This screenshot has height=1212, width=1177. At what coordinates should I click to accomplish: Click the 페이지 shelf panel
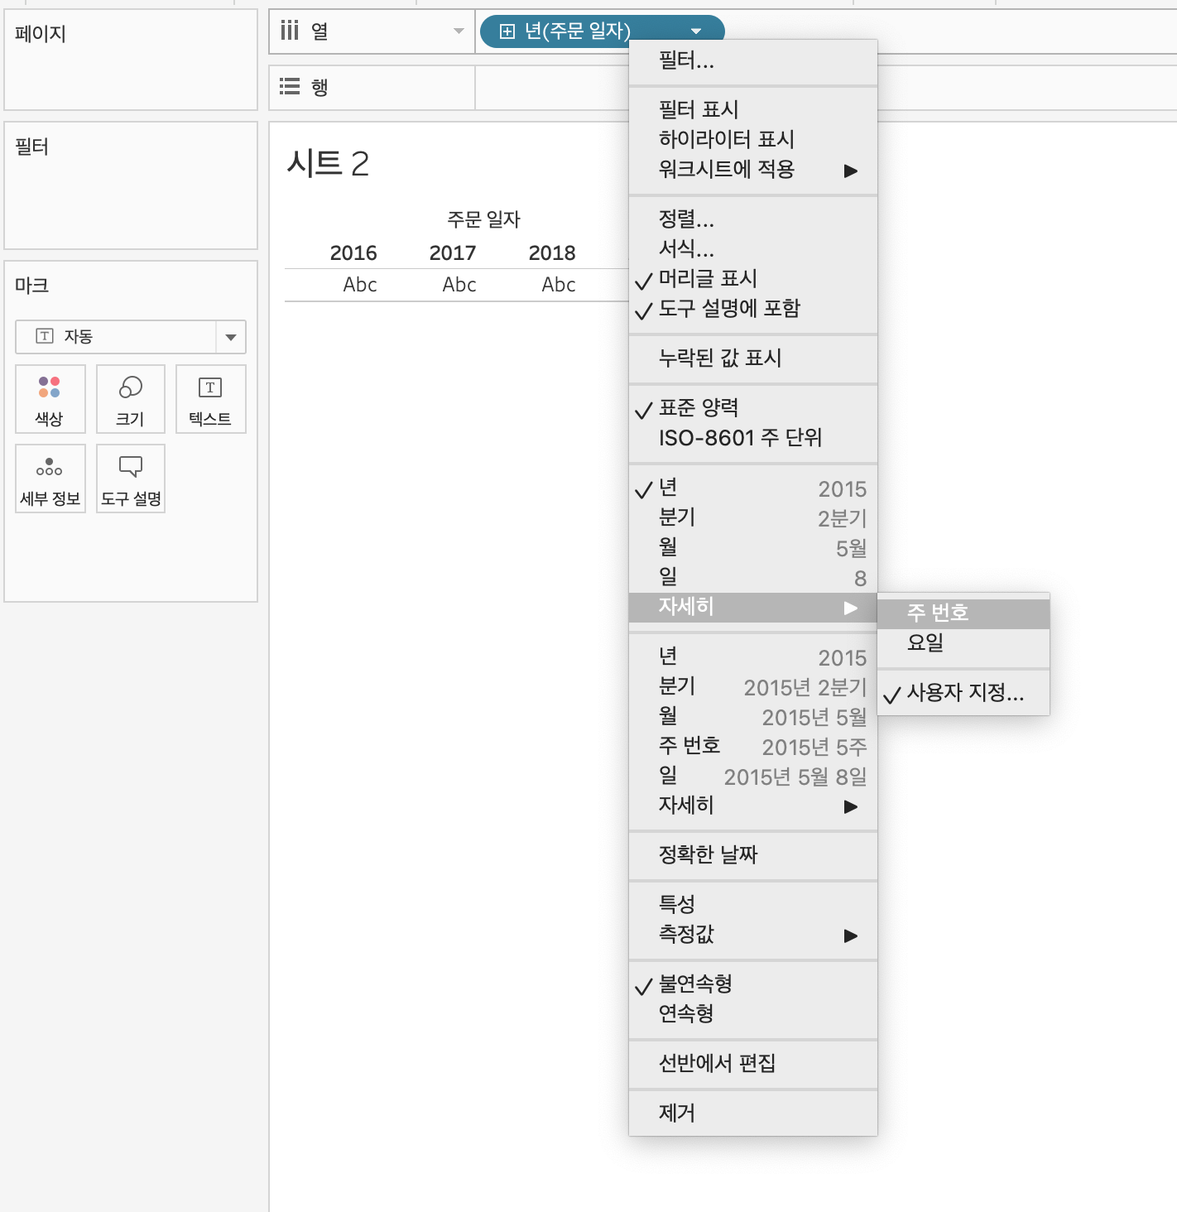[x=131, y=60]
